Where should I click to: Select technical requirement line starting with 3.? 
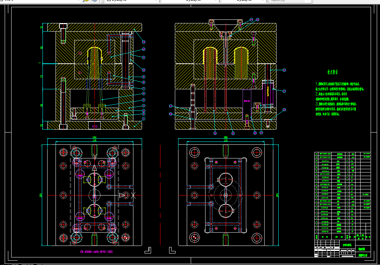click(x=336, y=104)
